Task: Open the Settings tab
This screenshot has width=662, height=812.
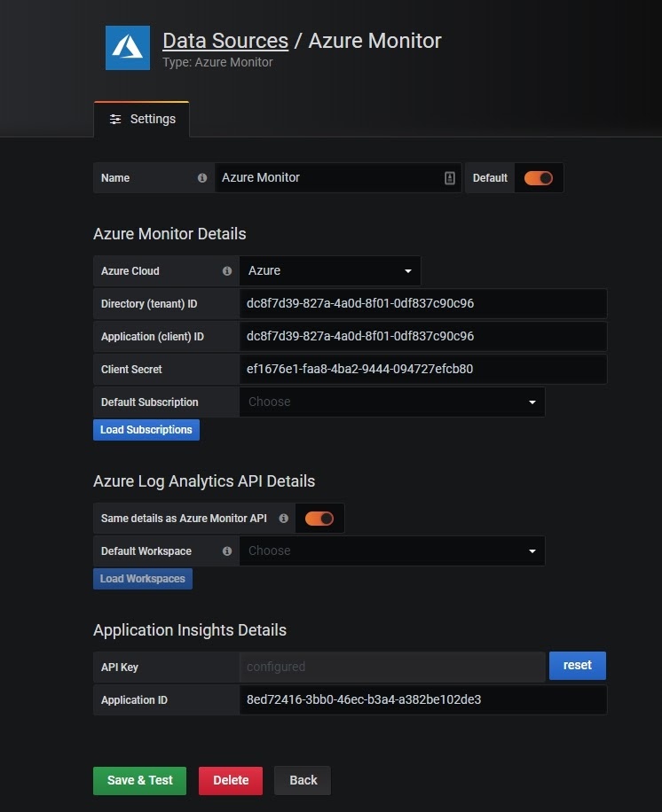Action: [x=141, y=119]
